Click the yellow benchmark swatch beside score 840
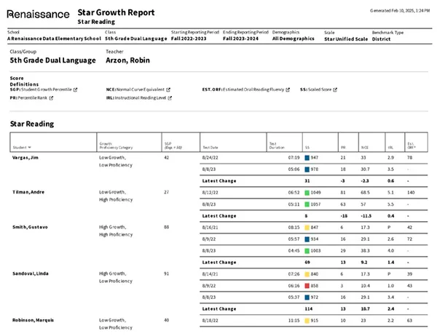 pyautogui.click(x=307, y=274)
